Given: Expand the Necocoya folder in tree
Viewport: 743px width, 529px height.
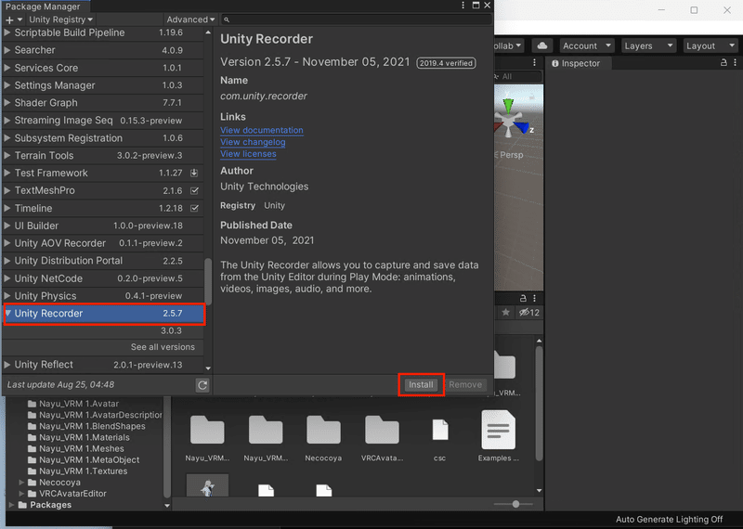Looking at the screenshot, I should (x=21, y=482).
